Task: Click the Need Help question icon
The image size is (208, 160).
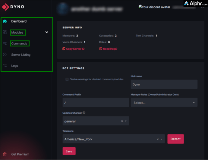Action: click(x=101, y=49)
